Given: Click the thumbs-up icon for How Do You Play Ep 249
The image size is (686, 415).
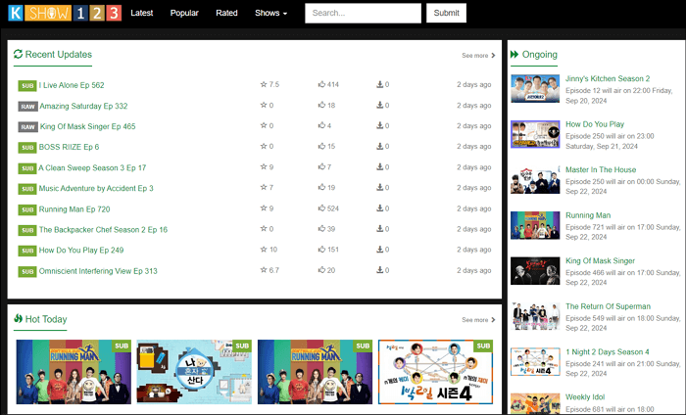Looking at the screenshot, I should (321, 249).
